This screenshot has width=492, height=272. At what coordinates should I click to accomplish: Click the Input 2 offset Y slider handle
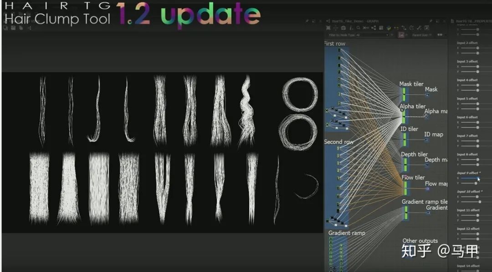477,53
